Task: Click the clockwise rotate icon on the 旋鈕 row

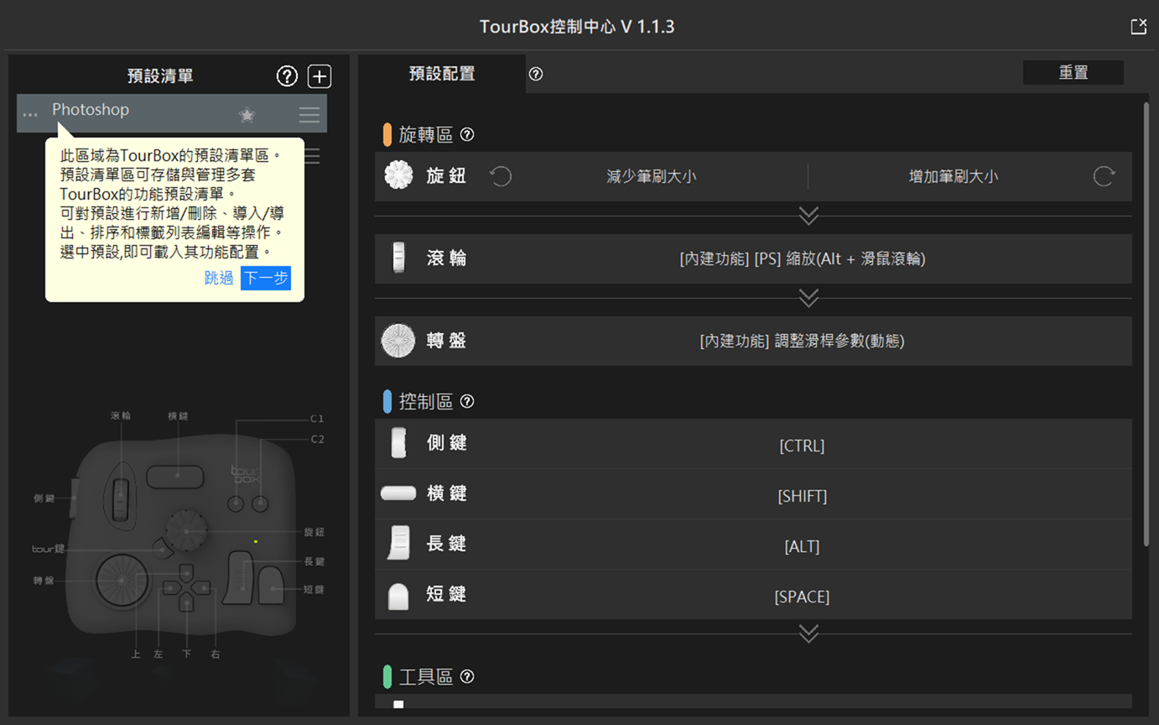Action: pos(1104,176)
